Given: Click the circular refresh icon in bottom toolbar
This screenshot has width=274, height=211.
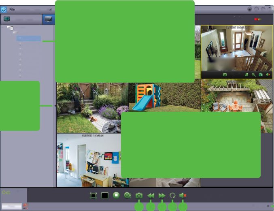Looking at the screenshot, I should click(172, 195).
